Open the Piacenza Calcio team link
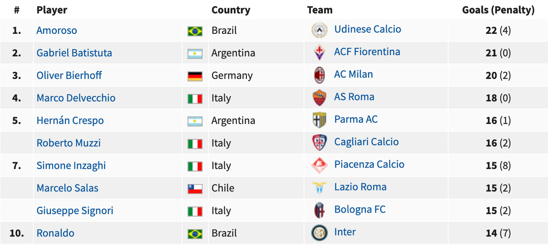548x245 pixels. click(x=369, y=164)
